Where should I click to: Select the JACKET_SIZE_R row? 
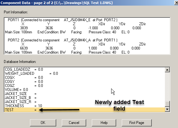85,102
